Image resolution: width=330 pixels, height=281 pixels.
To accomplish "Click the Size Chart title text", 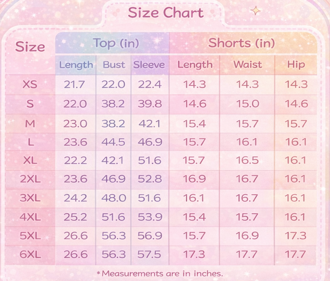I will (165, 13).
